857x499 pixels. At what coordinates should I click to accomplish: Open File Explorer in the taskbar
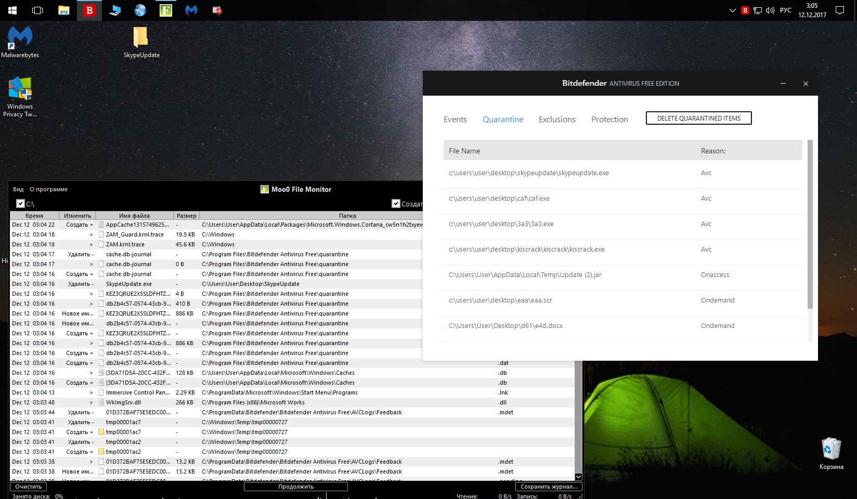tap(64, 10)
